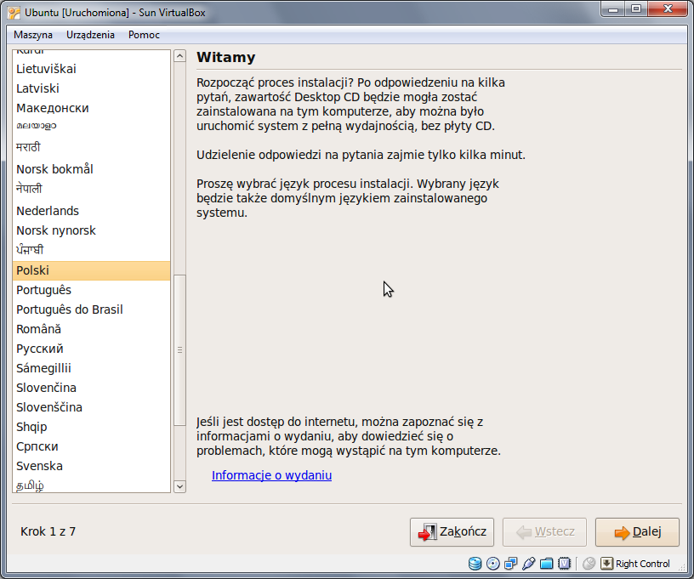Click the shared folders status icon

coord(547,564)
